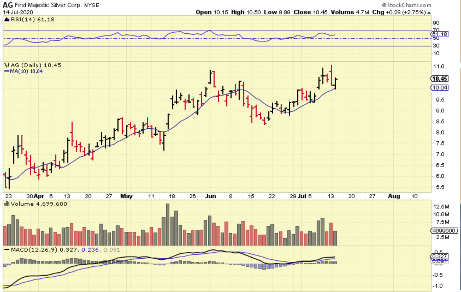Click the 10.04 moving average flag on axis

[x=440, y=88]
